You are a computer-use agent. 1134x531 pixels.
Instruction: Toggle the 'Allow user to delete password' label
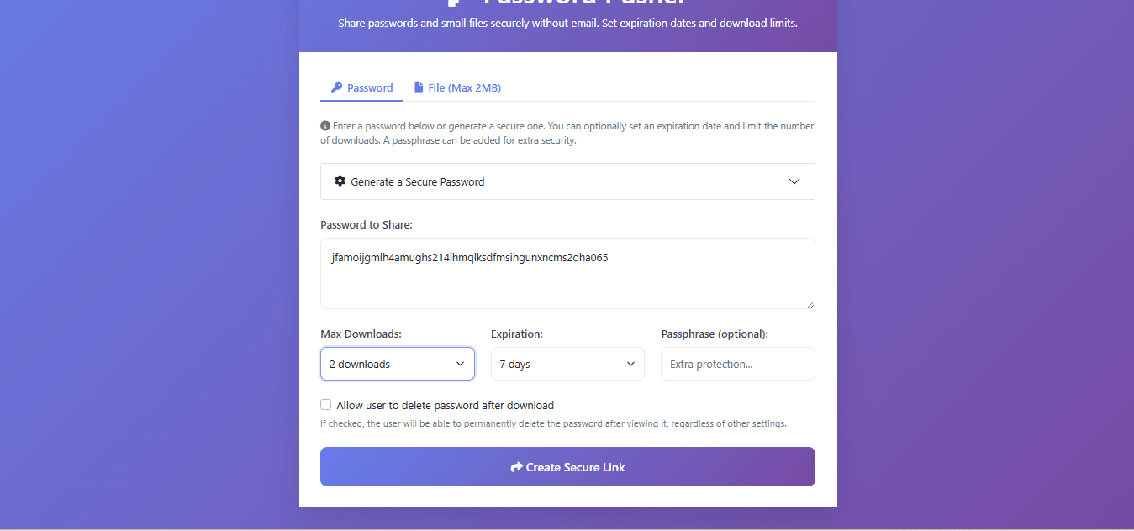(x=445, y=405)
